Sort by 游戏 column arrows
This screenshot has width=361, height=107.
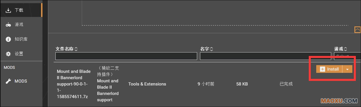click(346, 49)
